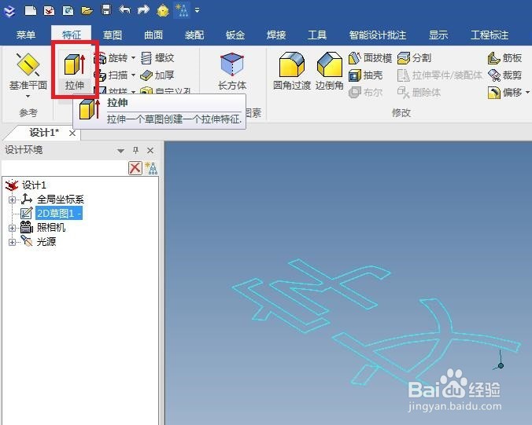Click the yellow chick helper icon
Screen dimensions: 532x425
tap(163, 10)
